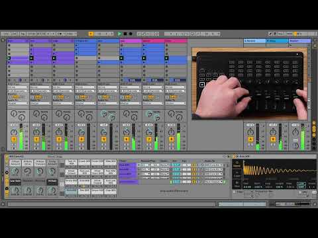Select the B Delay return track header

tap(278, 41)
